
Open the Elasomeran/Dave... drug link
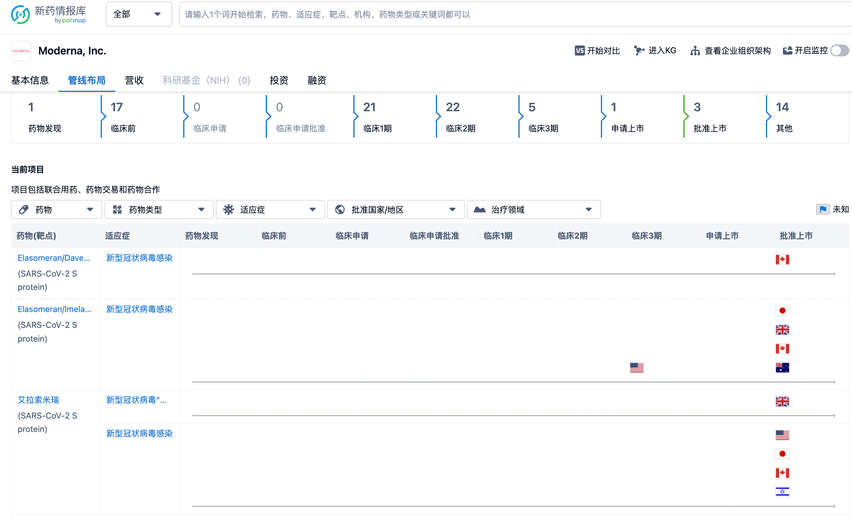coord(54,258)
